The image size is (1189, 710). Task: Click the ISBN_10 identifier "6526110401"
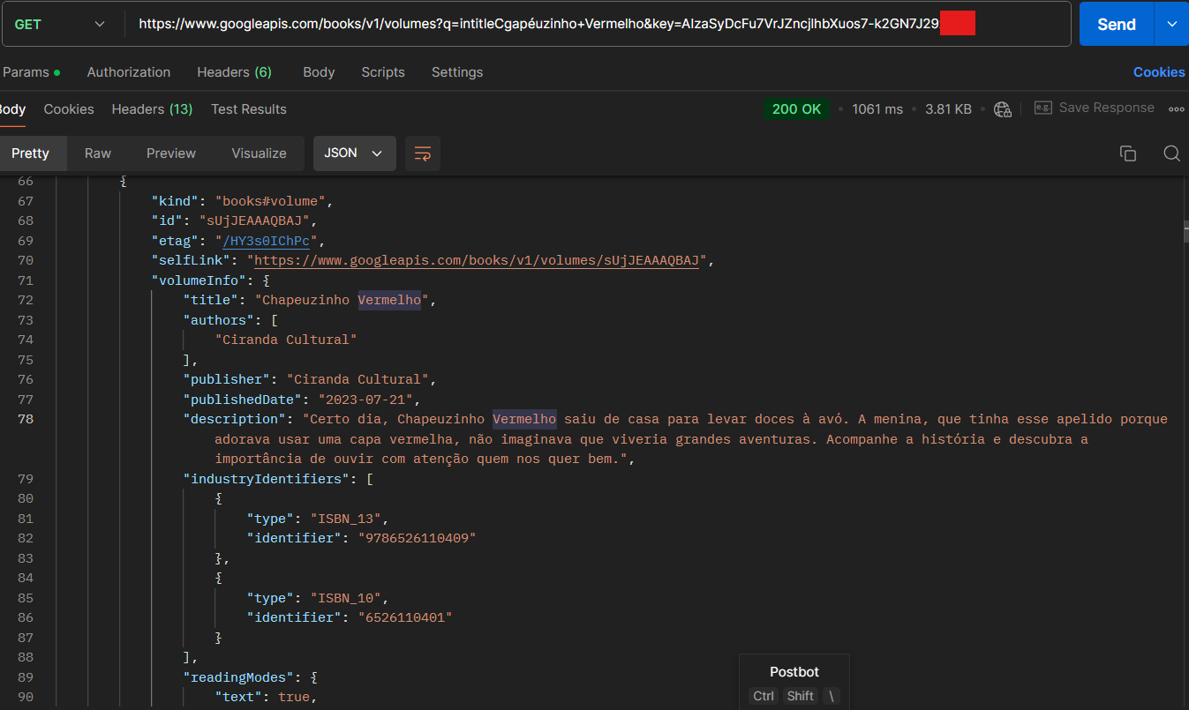coord(404,617)
